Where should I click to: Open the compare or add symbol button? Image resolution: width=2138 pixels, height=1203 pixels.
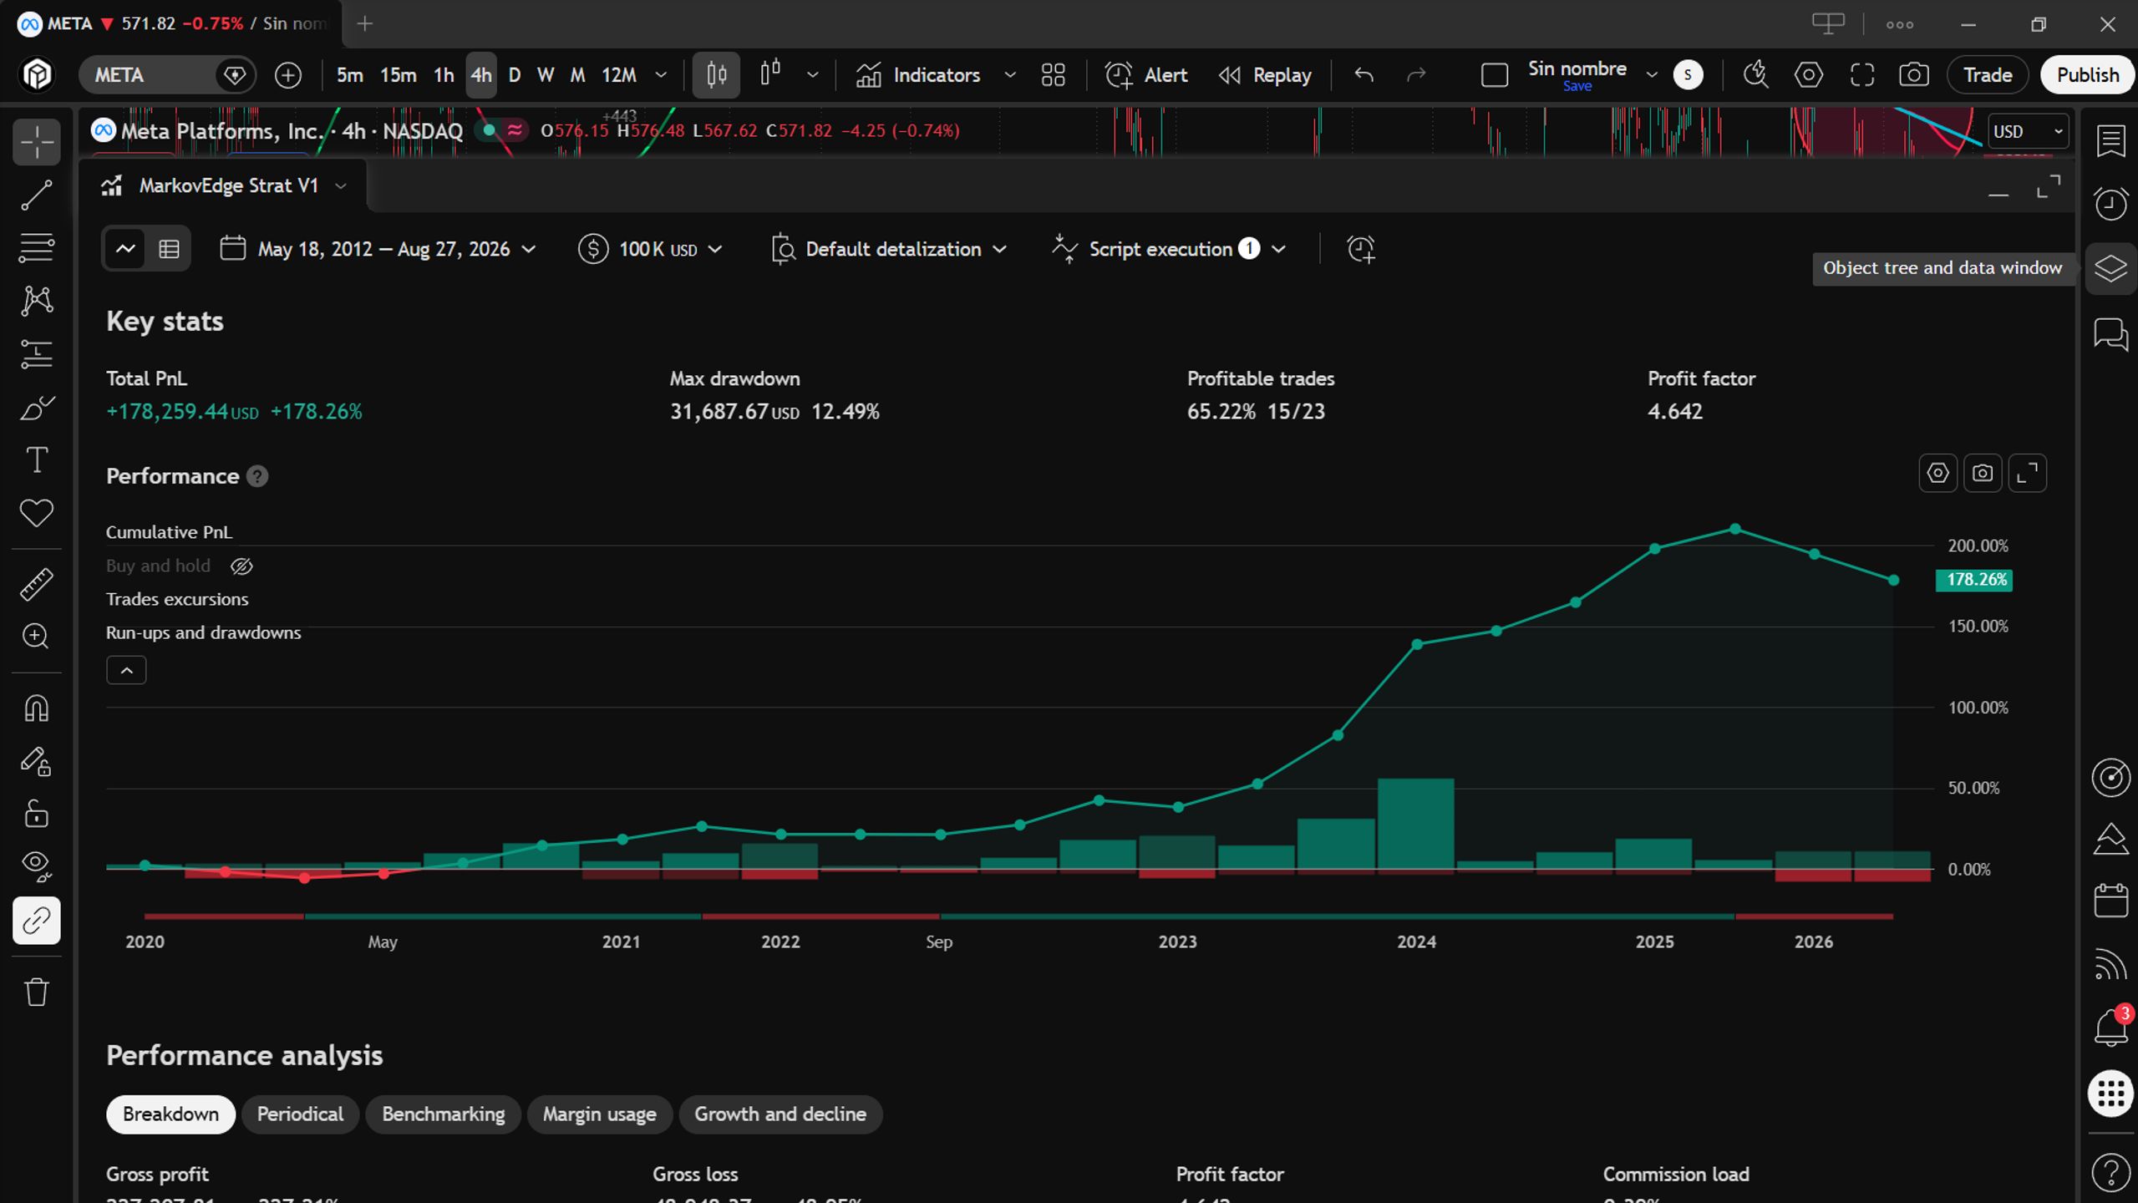pyautogui.click(x=287, y=75)
